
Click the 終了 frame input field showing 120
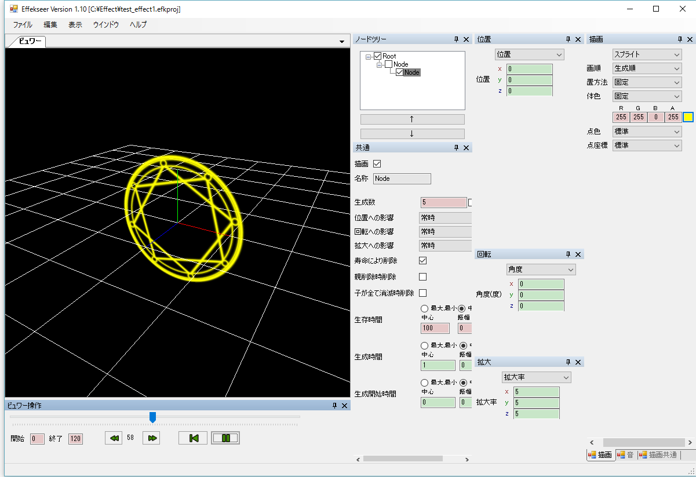point(75,439)
